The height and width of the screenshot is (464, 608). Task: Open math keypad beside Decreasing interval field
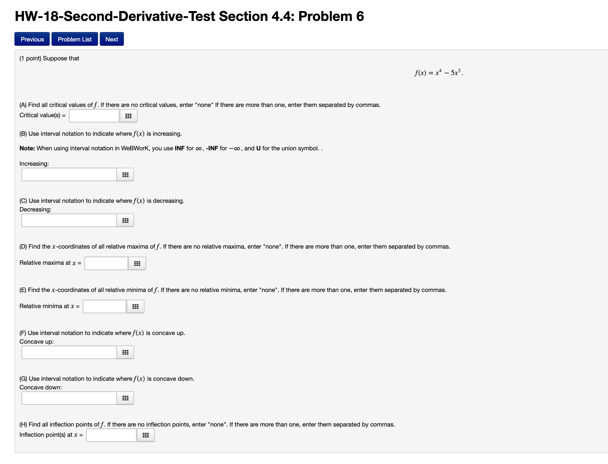click(125, 220)
